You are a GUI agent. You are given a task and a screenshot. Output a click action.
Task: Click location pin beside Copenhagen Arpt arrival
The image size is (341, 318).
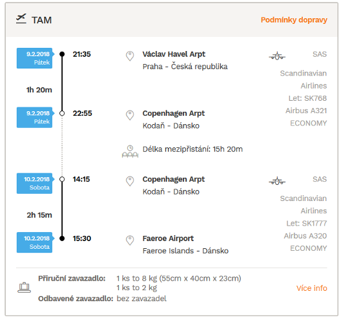coord(130,115)
